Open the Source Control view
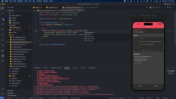The image size is (176, 99). point(2,19)
